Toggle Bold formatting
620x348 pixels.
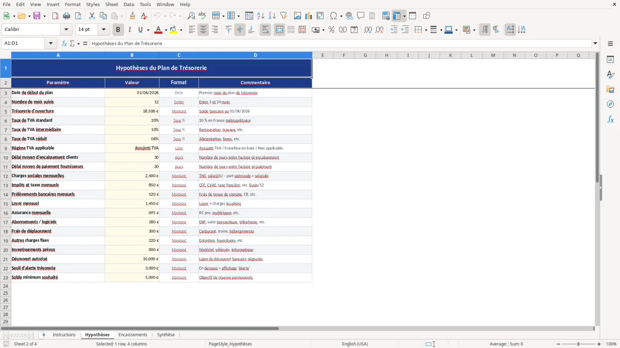click(118, 30)
